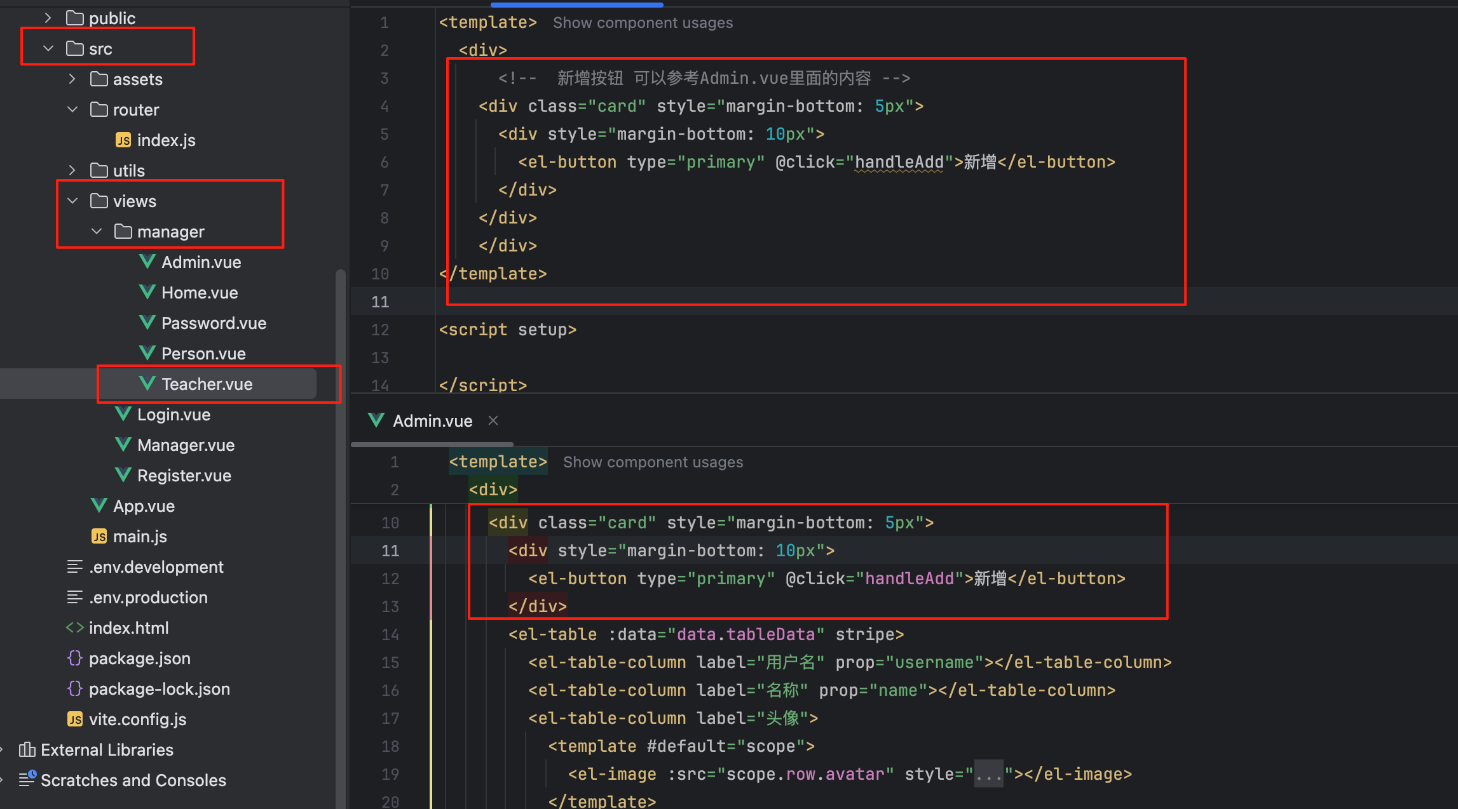Collapse the src folder

(x=48, y=49)
